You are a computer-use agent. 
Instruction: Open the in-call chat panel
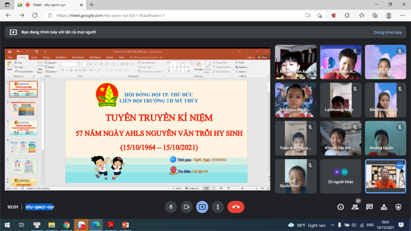point(370,207)
